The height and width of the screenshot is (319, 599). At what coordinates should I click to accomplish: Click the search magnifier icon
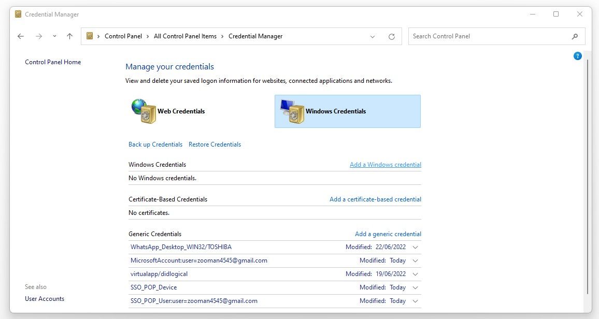pyautogui.click(x=574, y=37)
